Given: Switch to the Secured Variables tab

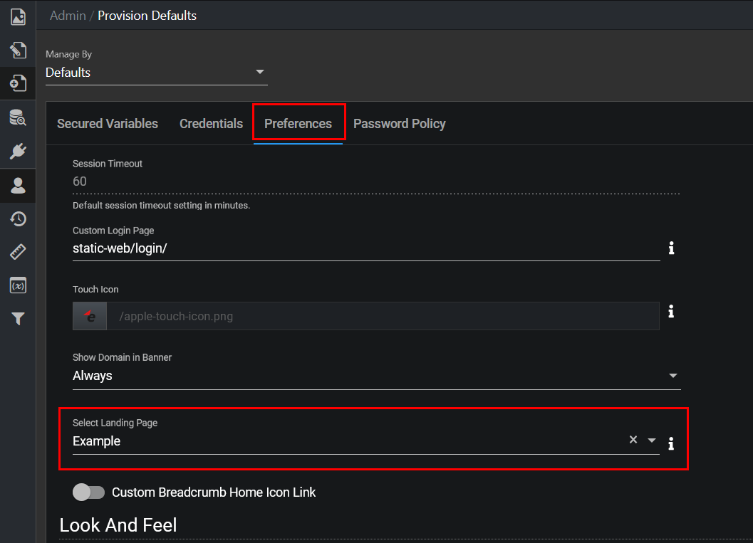Looking at the screenshot, I should 108,124.
